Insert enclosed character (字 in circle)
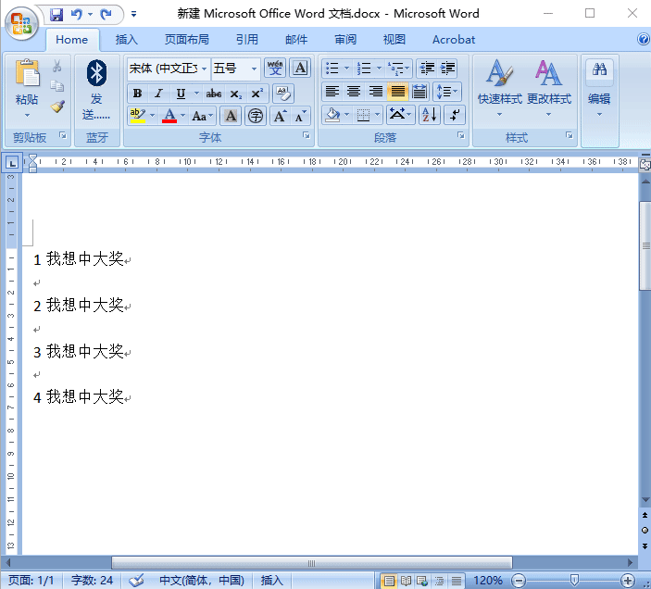 click(256, 116)
